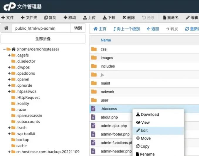The height and width of the screenshot is (156, 199).
Task: Choose Move from context menu
Action: point(158,138)
